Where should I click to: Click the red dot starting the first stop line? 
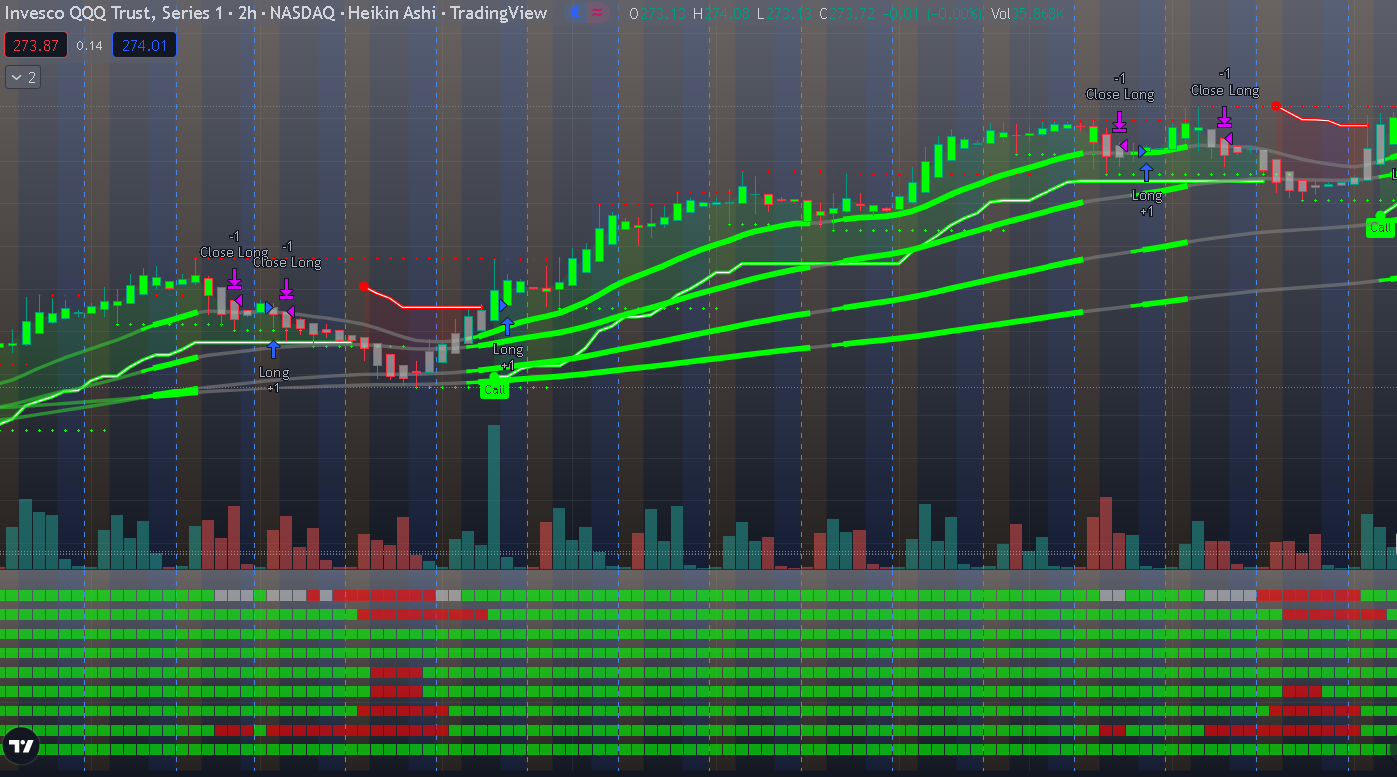pos(364,287)
